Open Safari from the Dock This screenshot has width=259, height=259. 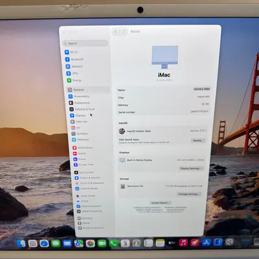coord(44,243)
